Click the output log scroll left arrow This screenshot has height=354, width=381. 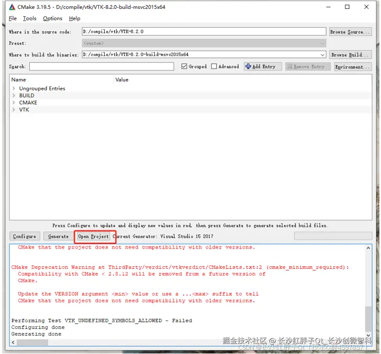13,343
